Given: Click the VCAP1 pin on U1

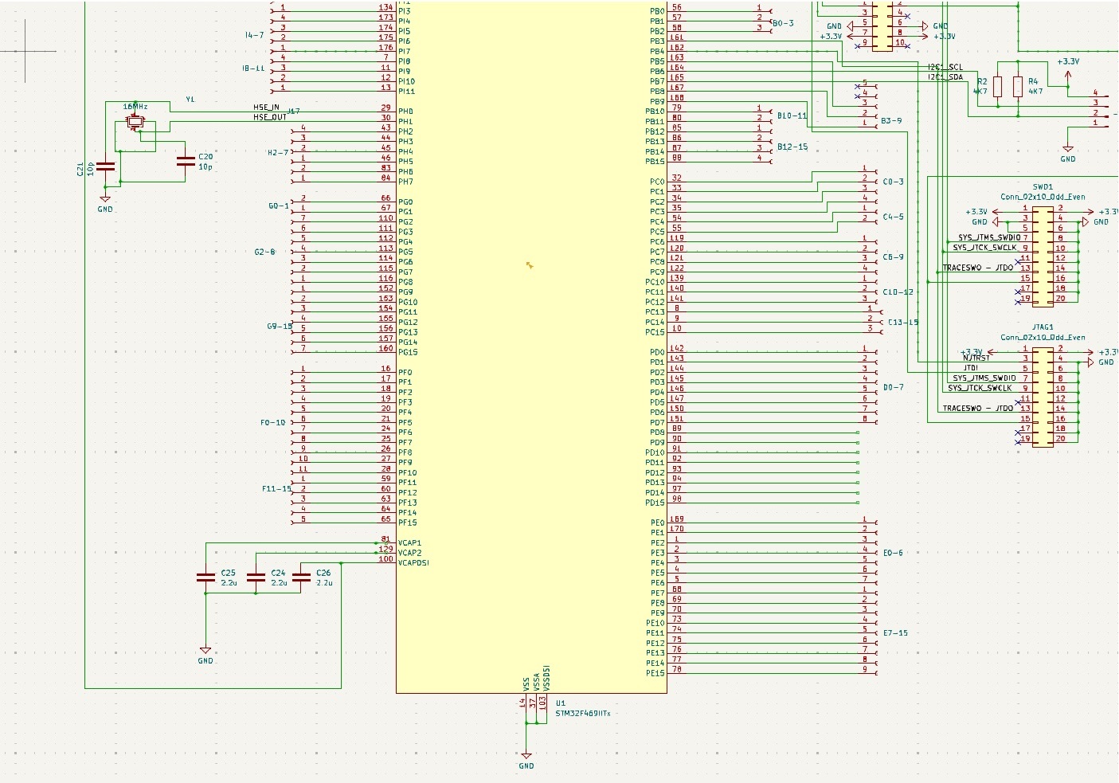Looking at the screenshot, I should point(409,541).
